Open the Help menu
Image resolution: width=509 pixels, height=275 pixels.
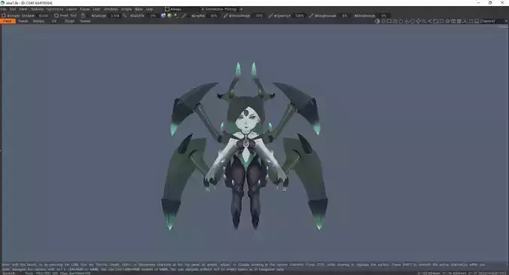(x=149, y=9)
